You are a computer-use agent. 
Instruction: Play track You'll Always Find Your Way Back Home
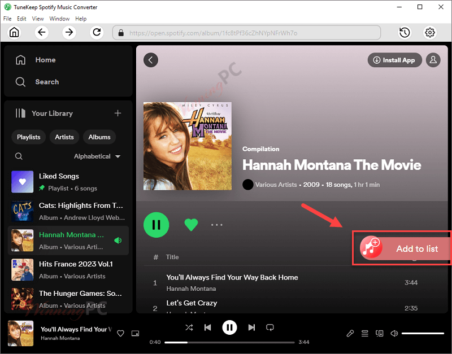click(x=232, y=277)
